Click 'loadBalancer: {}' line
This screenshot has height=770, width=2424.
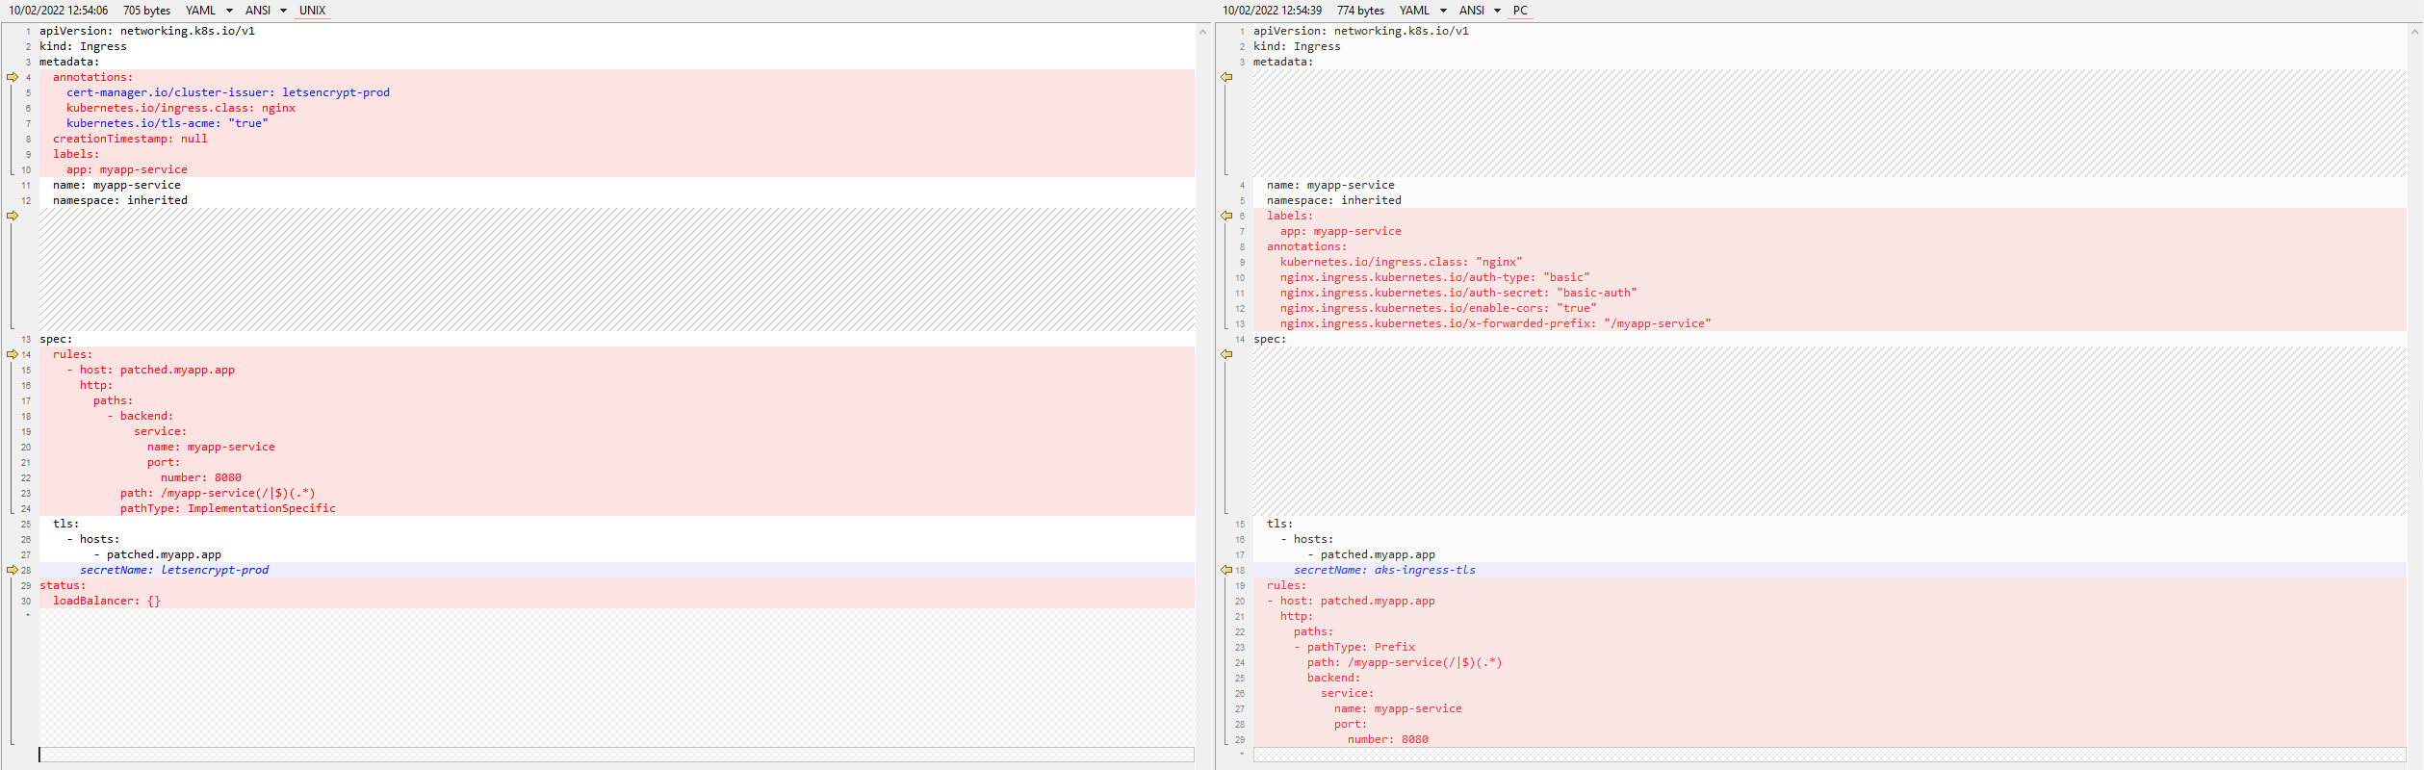tap(107, 601)
